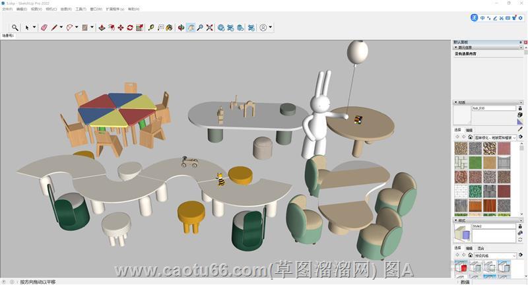Select the Text label tool

click(x=160, y=28)
